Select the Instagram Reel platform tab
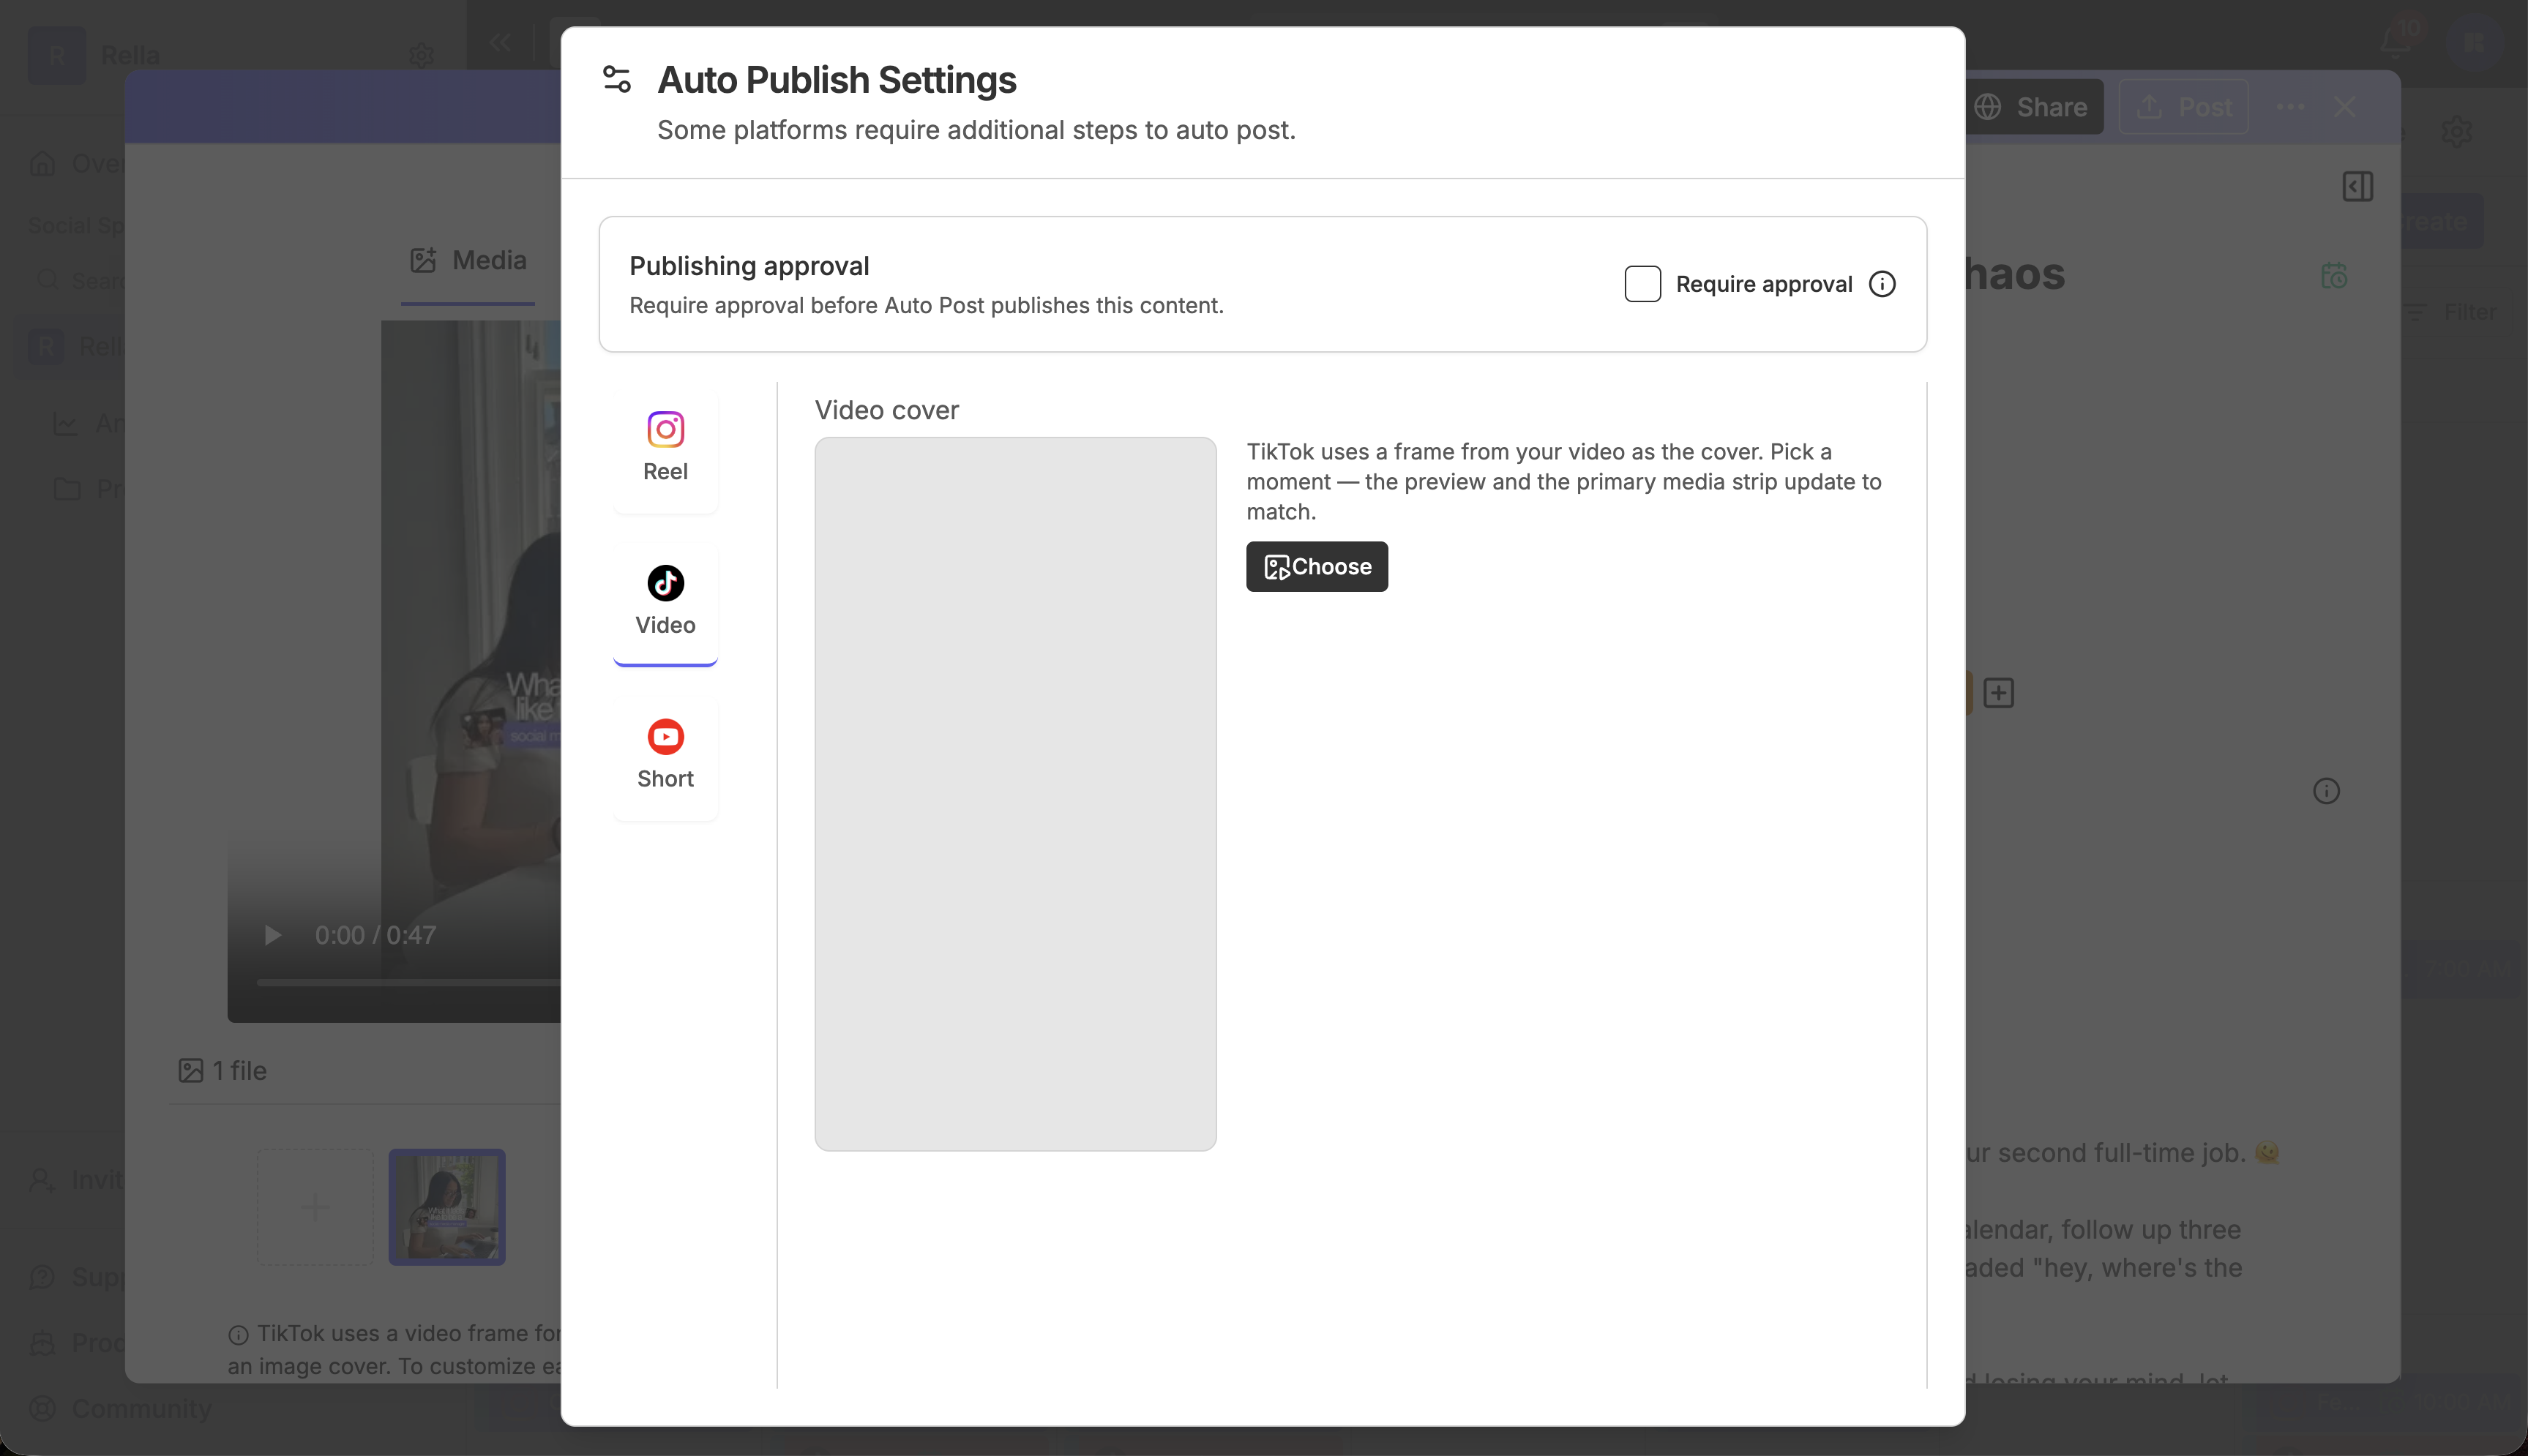 point(665,448)
